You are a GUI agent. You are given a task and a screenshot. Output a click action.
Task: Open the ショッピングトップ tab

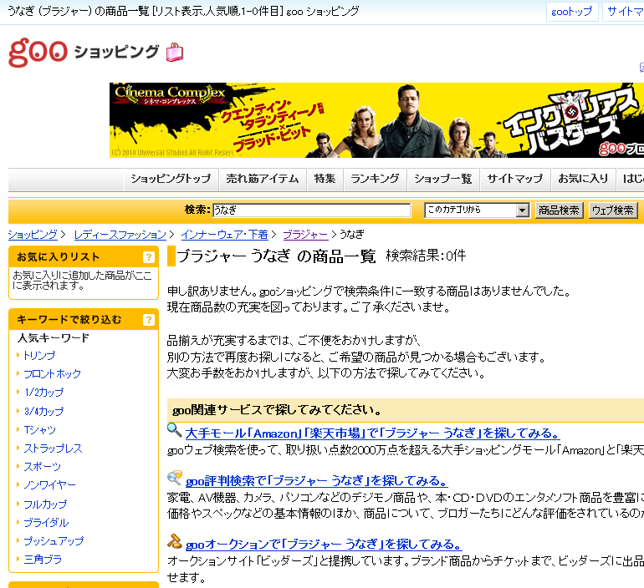tap(171, 180)
